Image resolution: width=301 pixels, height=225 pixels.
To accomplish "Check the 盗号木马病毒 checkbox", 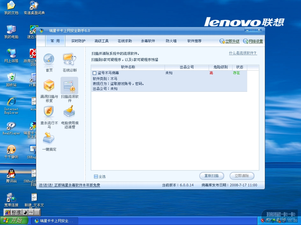I will (x=94, y=73).
